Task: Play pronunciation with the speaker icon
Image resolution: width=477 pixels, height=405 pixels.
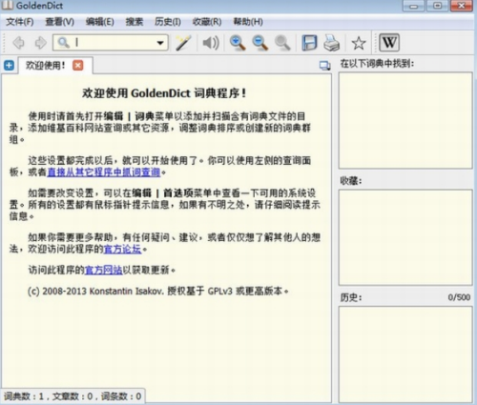Action: pos(211,43)
